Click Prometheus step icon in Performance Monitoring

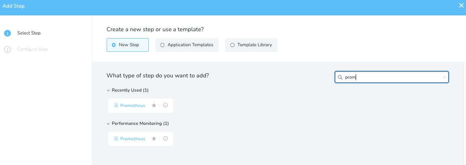[x=116, y=139]
